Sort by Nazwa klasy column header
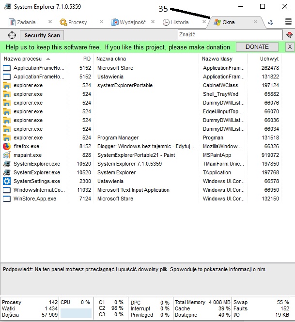295x322 pixels. pyautogui.click(x=223, y=59)
